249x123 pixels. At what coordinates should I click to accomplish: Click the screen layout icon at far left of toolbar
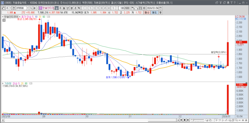3,8
